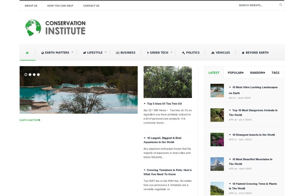The height and width of the screenshot is (196, 294).
Task: Expand the Earth Matters dropdown arrow
Action: tap(73, 52)
